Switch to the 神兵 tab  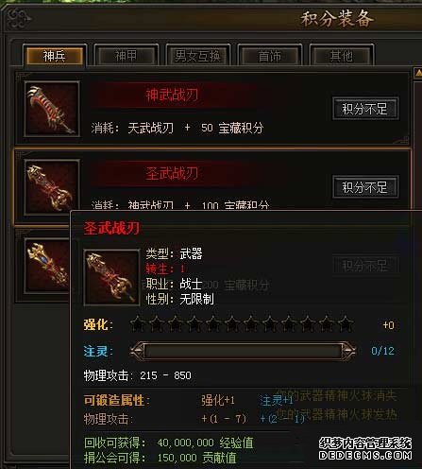[x=55, y=56]
